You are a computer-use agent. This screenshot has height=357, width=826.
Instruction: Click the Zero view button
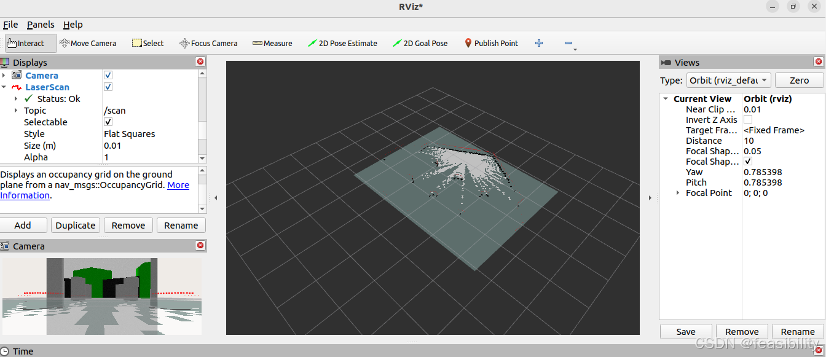click(799, 80)
